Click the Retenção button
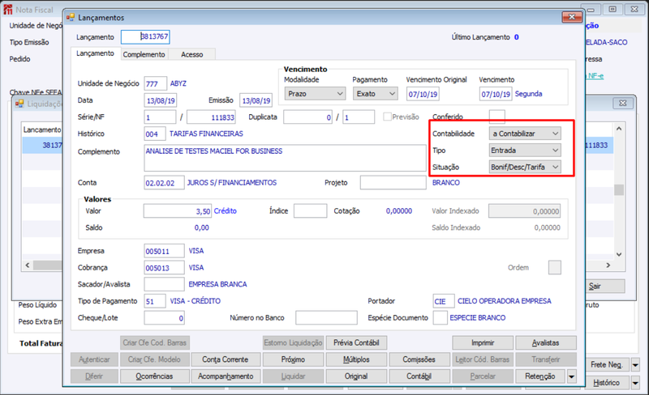 coord(540,376)
